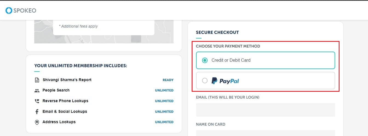Click the PayPal logo
Image resolution: width=368 pixels, height=136 pixels.
tap(225, 81)
